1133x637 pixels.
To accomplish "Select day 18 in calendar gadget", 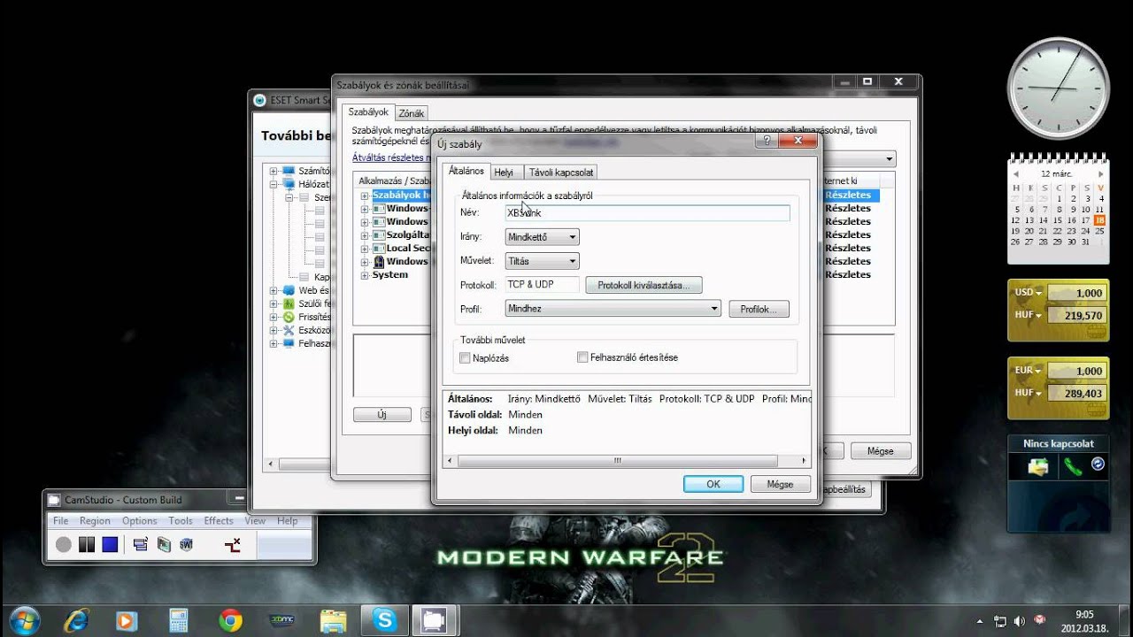I will 1099,220.
